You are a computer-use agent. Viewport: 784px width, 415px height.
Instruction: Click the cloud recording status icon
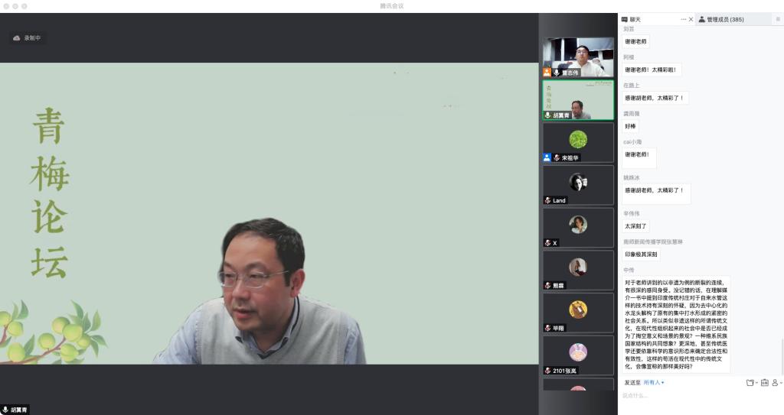pos(17,37)
